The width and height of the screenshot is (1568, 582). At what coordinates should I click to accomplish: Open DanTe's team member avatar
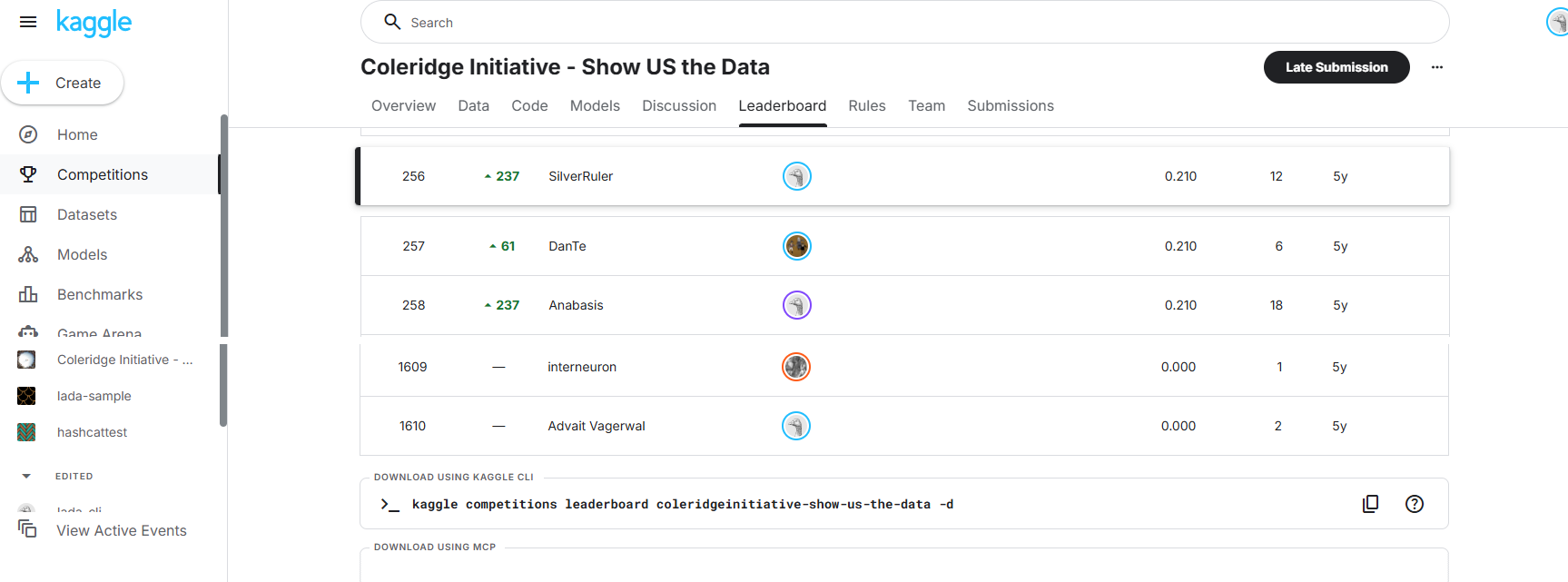(797, 246)
